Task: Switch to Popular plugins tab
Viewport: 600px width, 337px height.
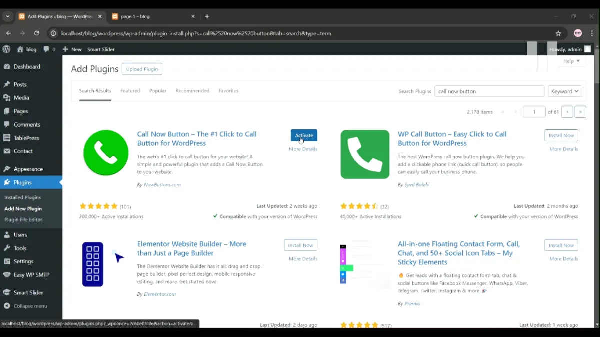Action: tap(158, 91)
